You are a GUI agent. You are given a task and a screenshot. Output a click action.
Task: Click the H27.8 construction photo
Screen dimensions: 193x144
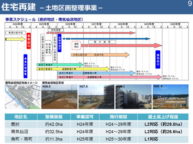pyautogui.click(x=96, y=97)
